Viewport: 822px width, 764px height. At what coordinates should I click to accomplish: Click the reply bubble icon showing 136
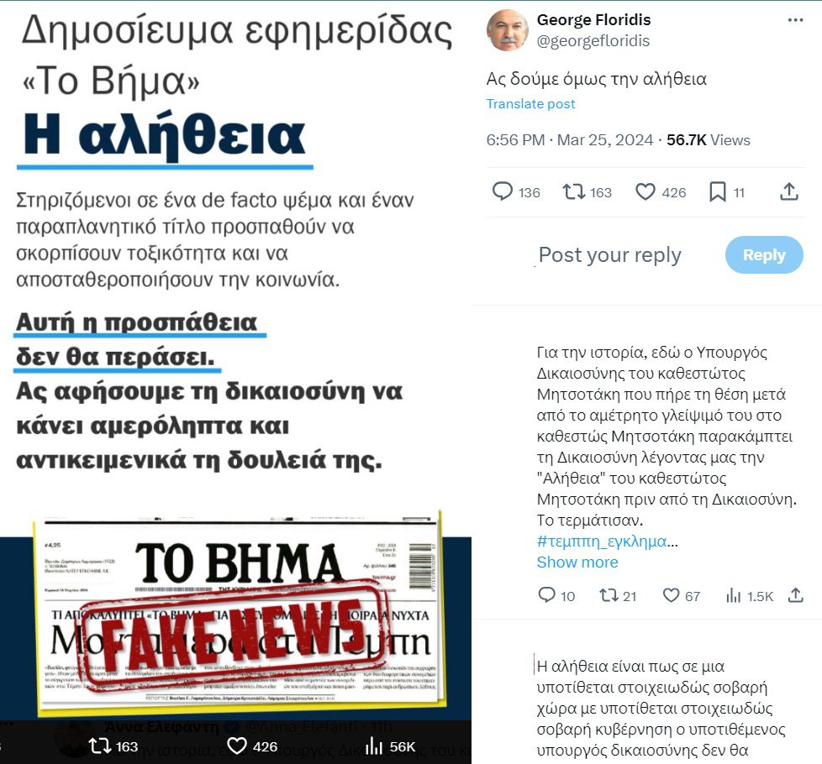[x=503, y=191]
